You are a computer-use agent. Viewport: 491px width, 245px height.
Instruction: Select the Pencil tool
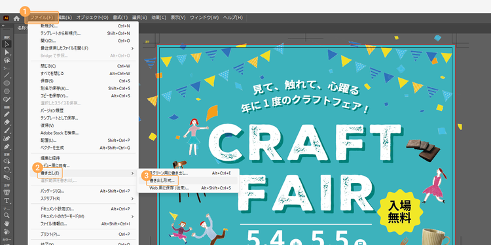click(x=7, y=114)
